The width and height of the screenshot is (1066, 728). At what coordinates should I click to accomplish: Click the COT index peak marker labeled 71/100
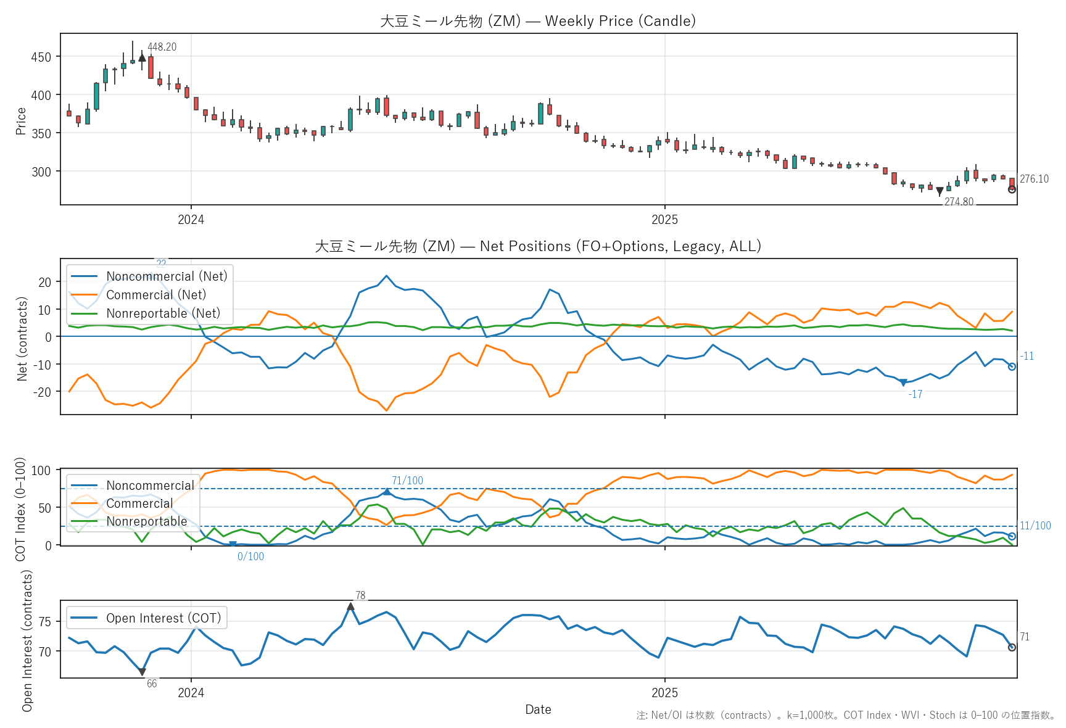[x=387, y=492]
